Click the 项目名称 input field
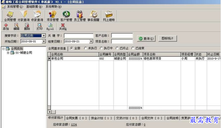221x128 pixels. [122, 41]
